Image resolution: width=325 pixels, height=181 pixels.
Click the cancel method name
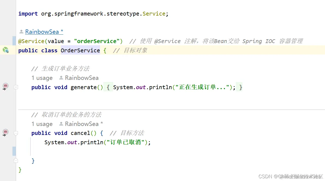(80, 133)
